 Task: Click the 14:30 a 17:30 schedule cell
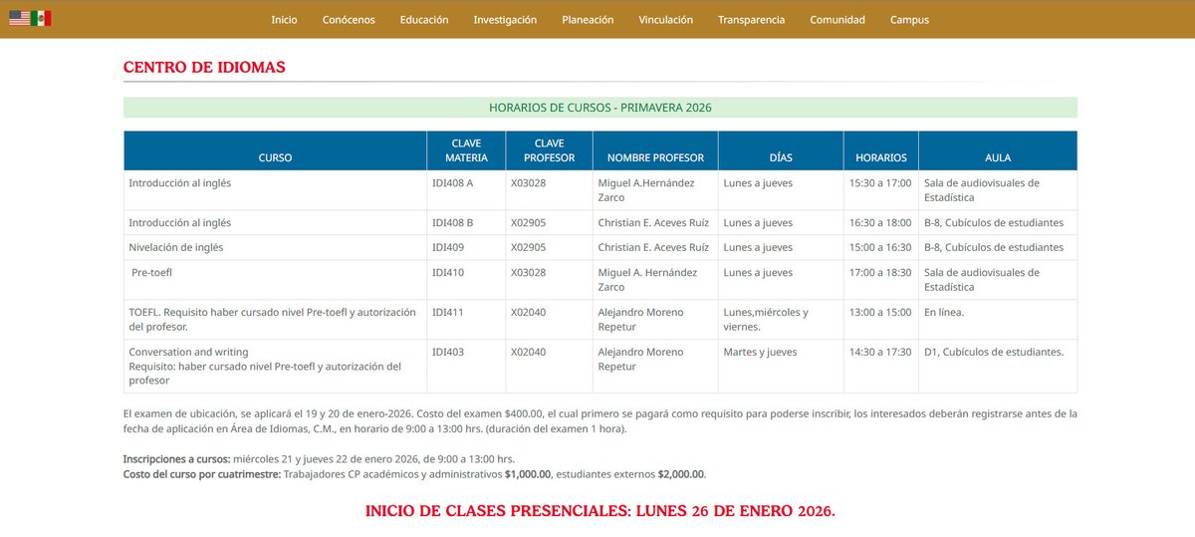(880, 367)
